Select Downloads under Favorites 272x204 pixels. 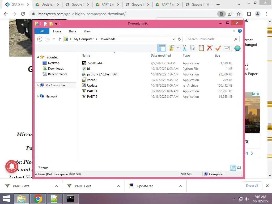tap(56, 68)
